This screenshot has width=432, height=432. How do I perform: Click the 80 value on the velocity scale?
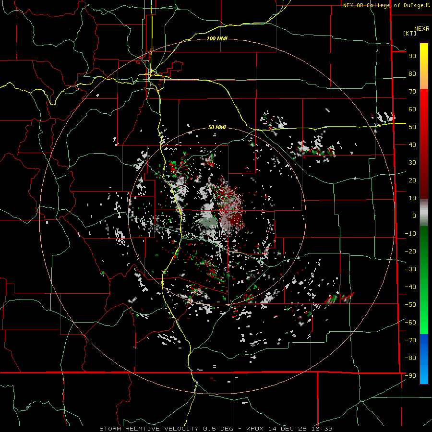tap(412, 73)
